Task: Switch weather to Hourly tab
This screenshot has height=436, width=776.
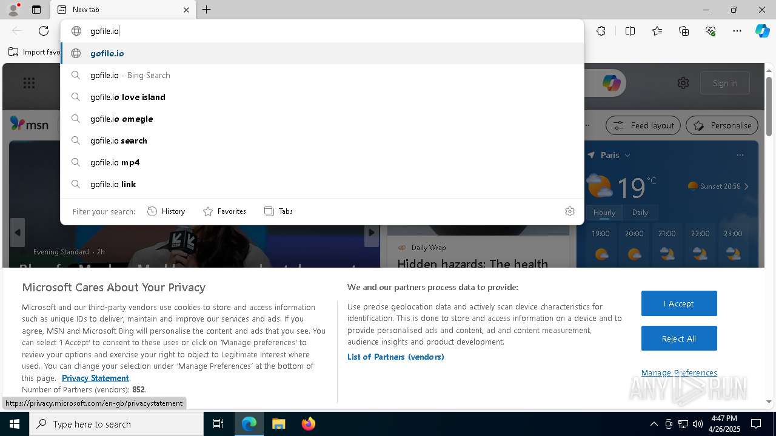Action: coord(604,213)
